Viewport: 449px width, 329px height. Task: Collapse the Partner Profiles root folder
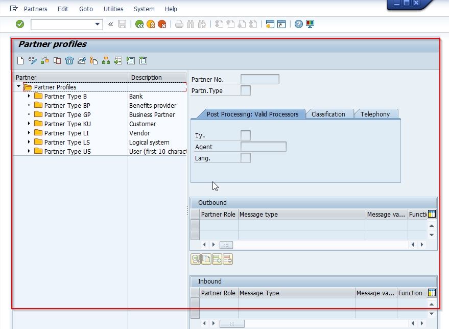pyautogui.click(x=18, y=86)
